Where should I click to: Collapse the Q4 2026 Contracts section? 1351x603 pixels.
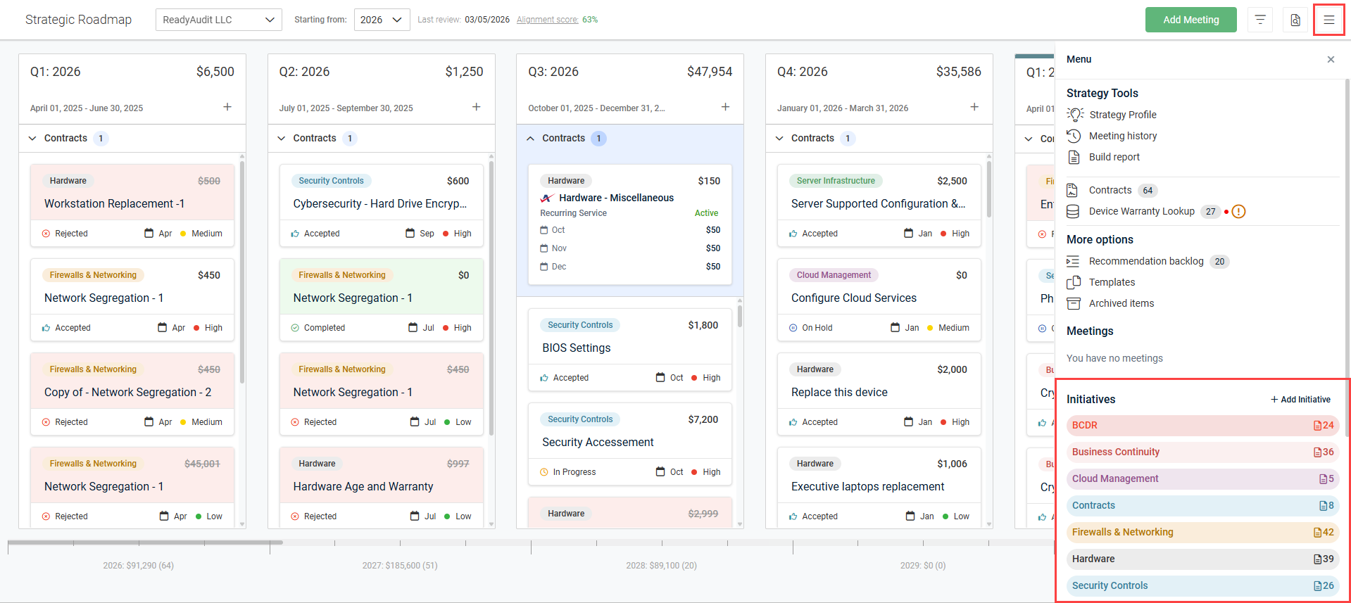(x=779, y=139)
